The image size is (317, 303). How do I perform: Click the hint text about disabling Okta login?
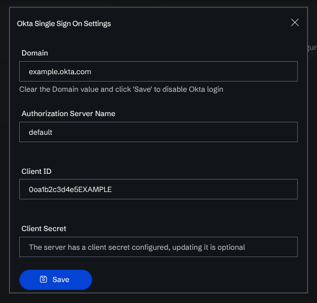click(x=121, y=89)
